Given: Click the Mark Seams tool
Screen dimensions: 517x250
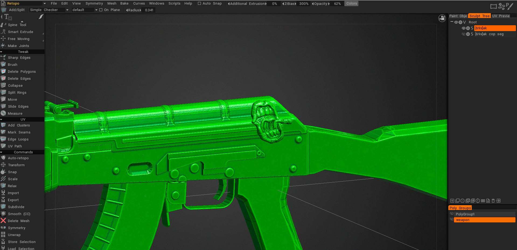Looking at the screenshot, I should [x=19, y=132].
